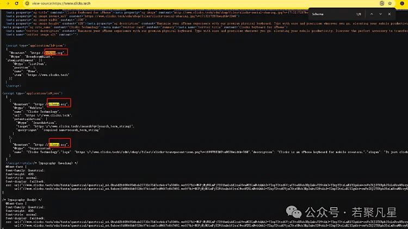Click the "target" search URL line
The image size is (408, 229).
75,126
